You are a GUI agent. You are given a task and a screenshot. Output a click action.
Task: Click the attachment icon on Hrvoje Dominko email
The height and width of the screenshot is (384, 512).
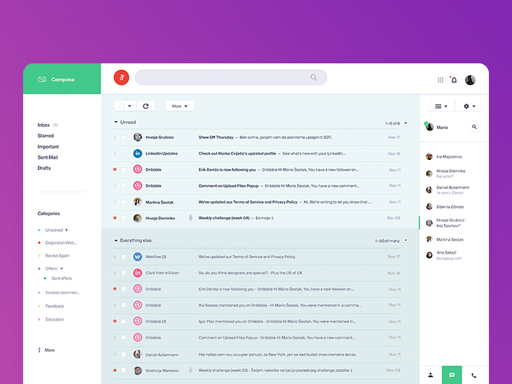[x=190, y=218]
